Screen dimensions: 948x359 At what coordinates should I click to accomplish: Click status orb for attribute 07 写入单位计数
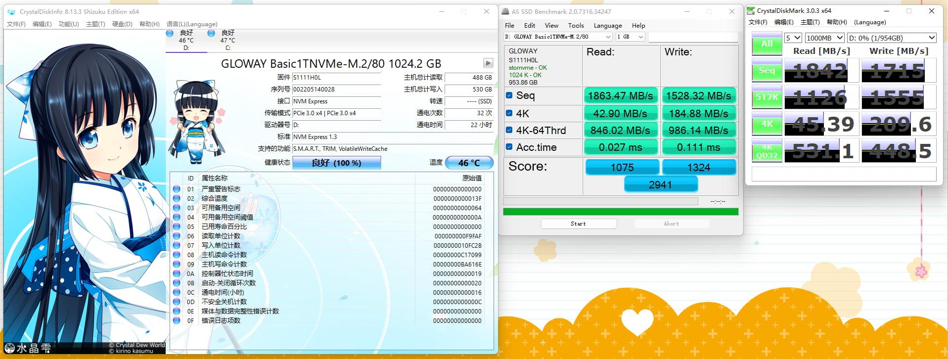pos(177,245)
